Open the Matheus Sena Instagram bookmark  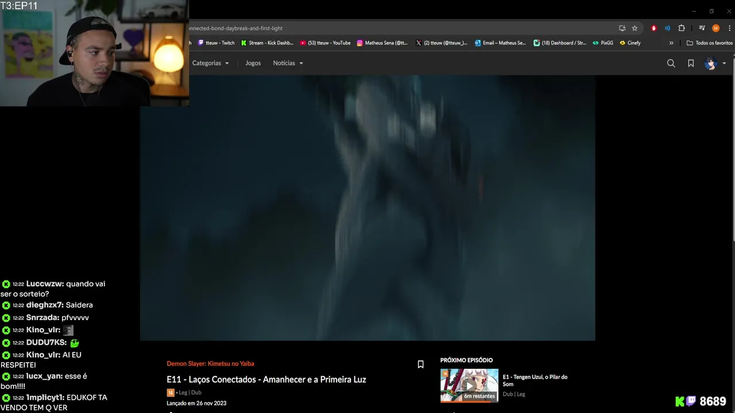tap(382, 43)
